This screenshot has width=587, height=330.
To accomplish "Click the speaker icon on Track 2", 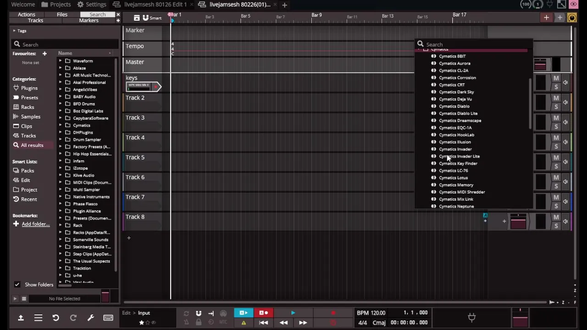I will [565, 102].
